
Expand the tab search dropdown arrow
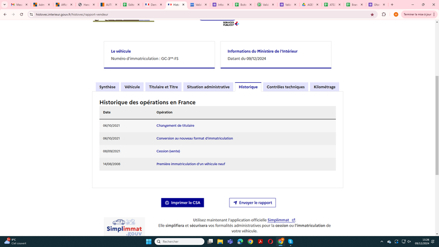point(4,5)
